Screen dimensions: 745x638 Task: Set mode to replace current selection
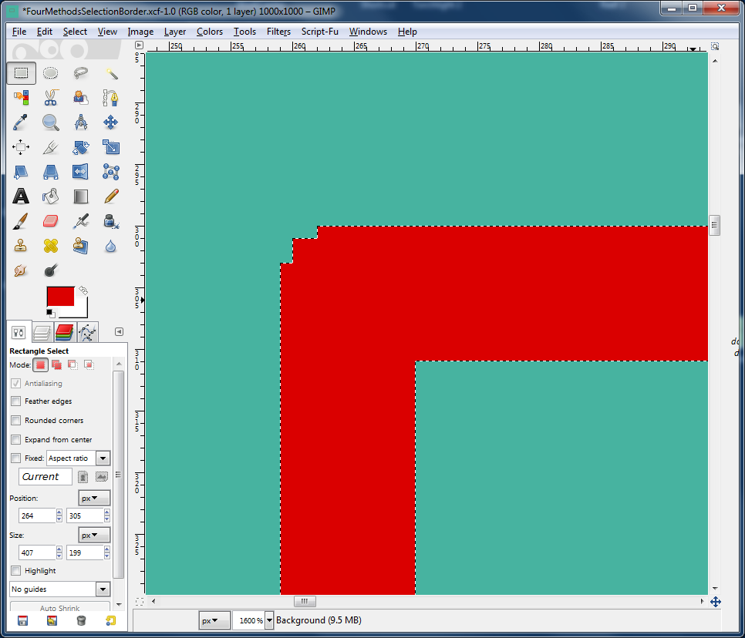(41, 364)
